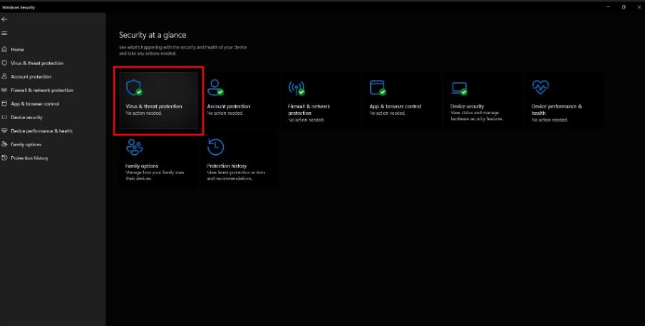The height and width of the screenshot is (326, 645).
Task: Minimize the Windows Security window
Action: tap(608, 7)
